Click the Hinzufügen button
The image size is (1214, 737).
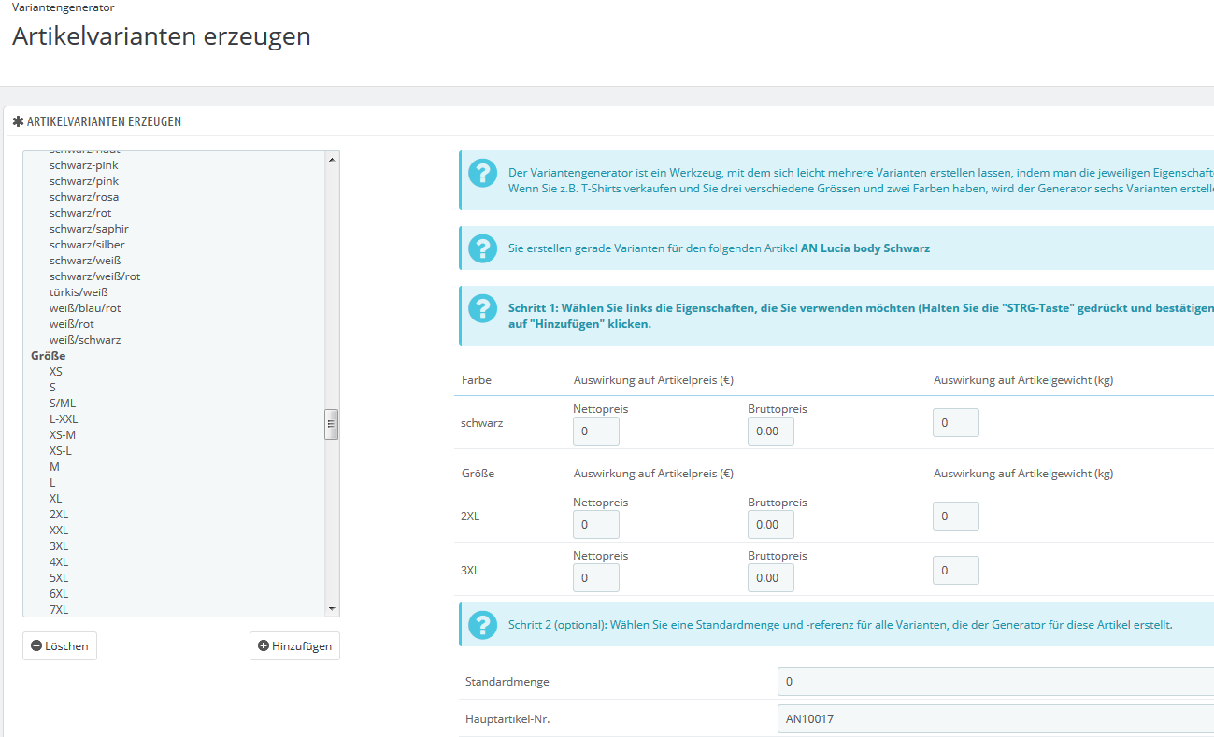294,646
